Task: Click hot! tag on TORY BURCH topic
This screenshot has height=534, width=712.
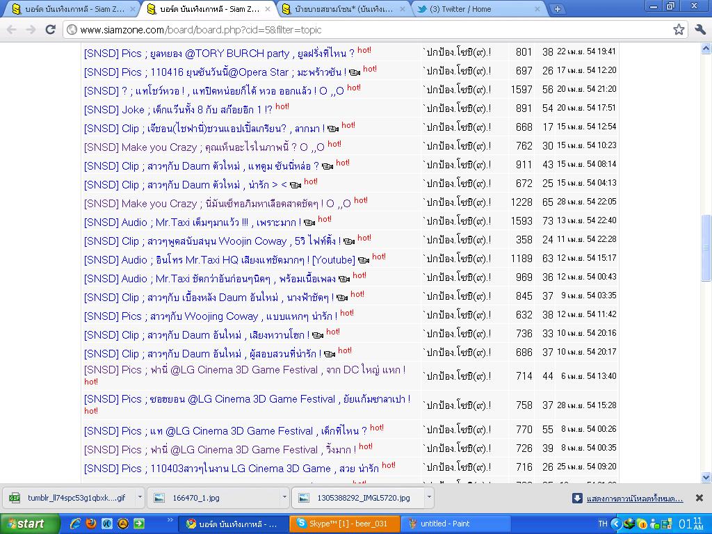Action: tap(364, 50)
